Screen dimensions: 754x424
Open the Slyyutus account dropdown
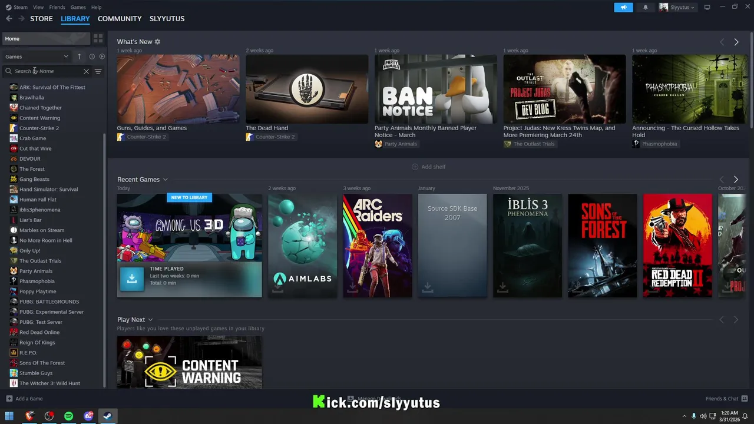(677, 7)
